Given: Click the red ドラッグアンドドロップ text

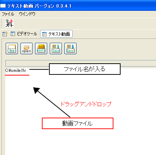Looking at the screenshot, I should (x=86, y=104).
